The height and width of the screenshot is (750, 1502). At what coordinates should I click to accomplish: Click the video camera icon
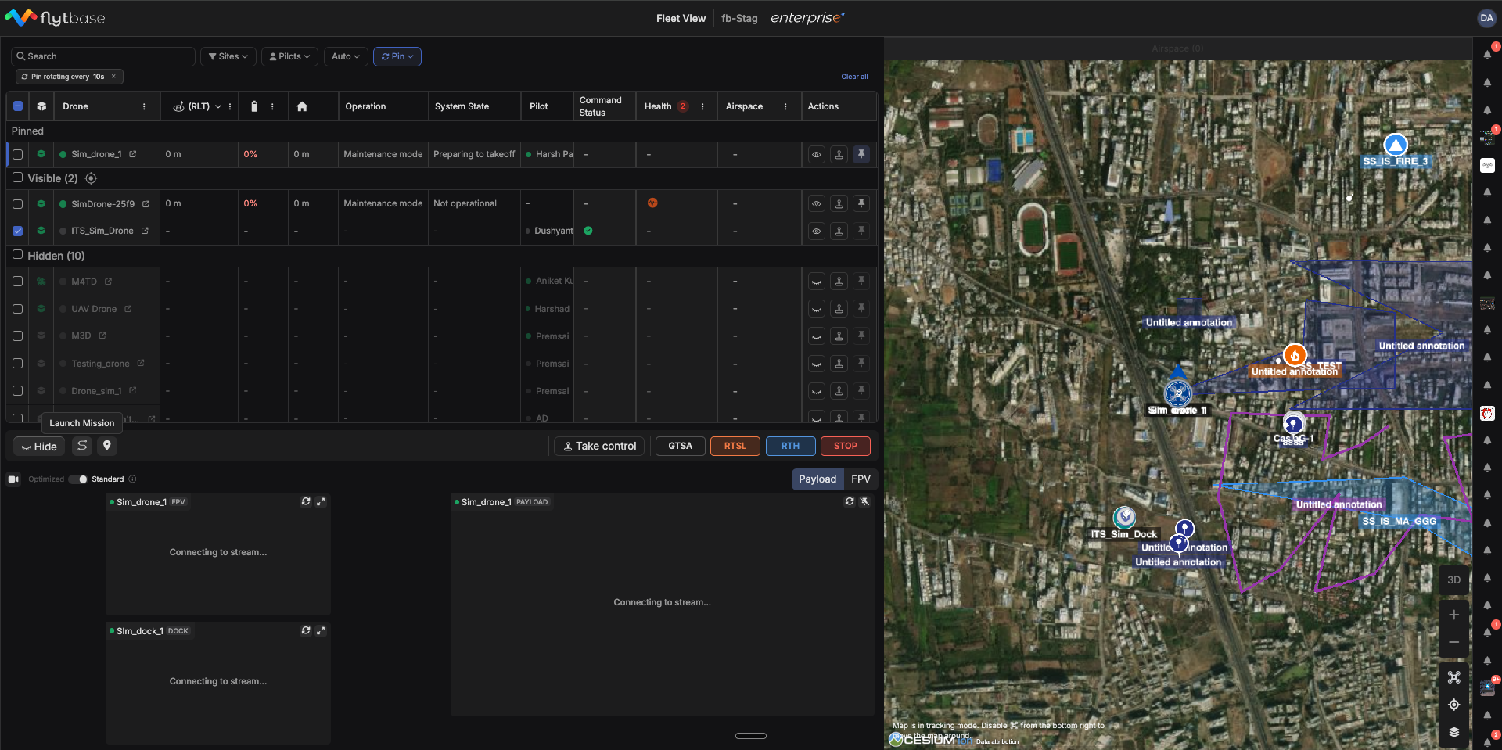[13, 479]
